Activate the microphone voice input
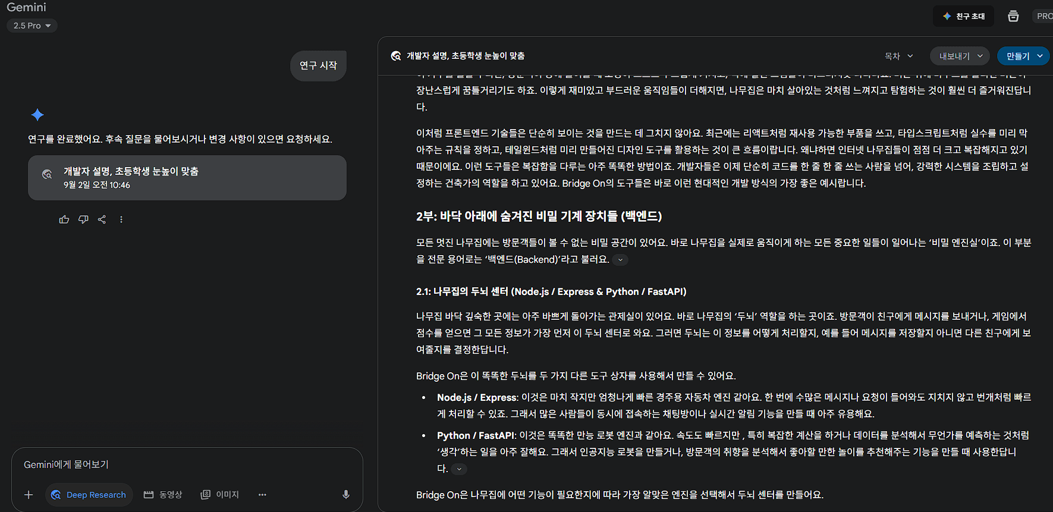The image size is (1053, 512). (346, 495)
